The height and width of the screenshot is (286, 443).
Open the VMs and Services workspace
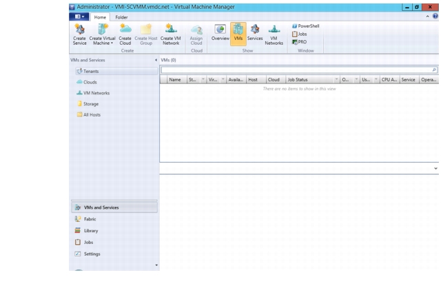(114, 207)
